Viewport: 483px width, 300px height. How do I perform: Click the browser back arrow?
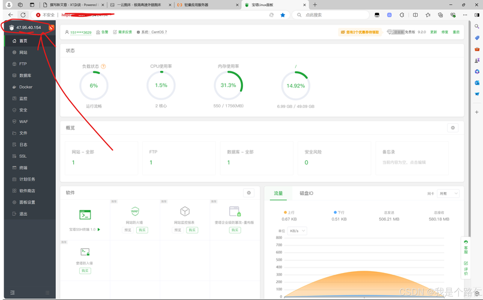(10, 15)
